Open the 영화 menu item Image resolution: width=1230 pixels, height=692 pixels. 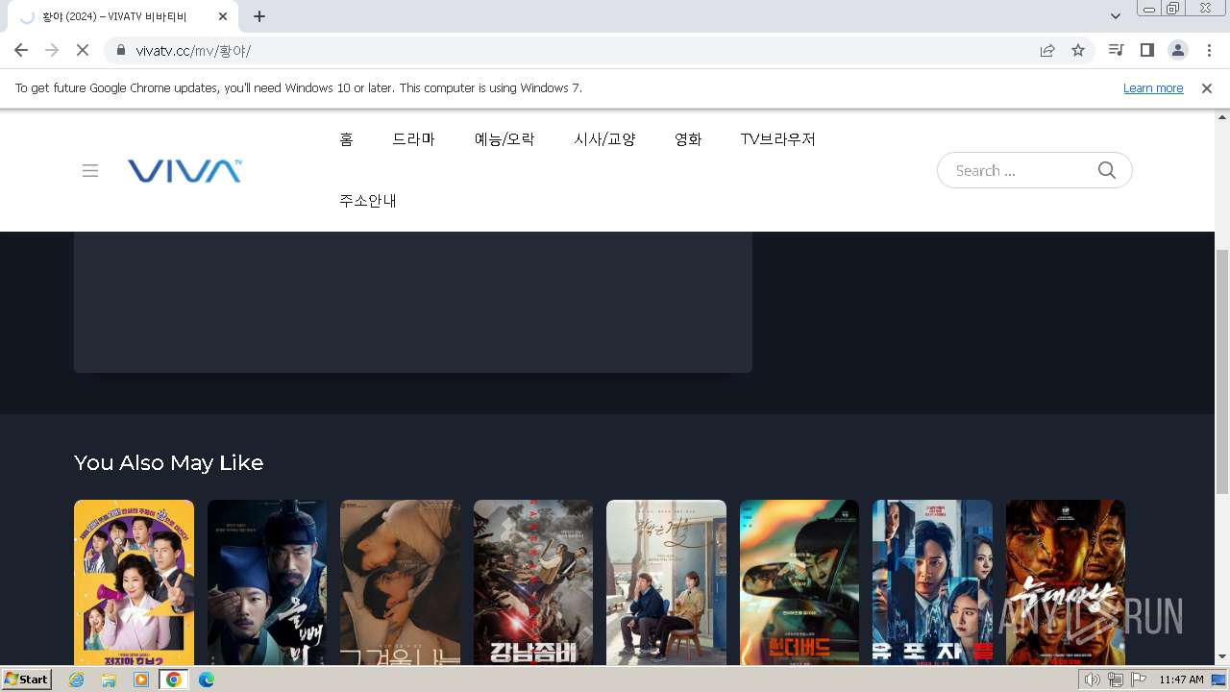click(688, 139)
